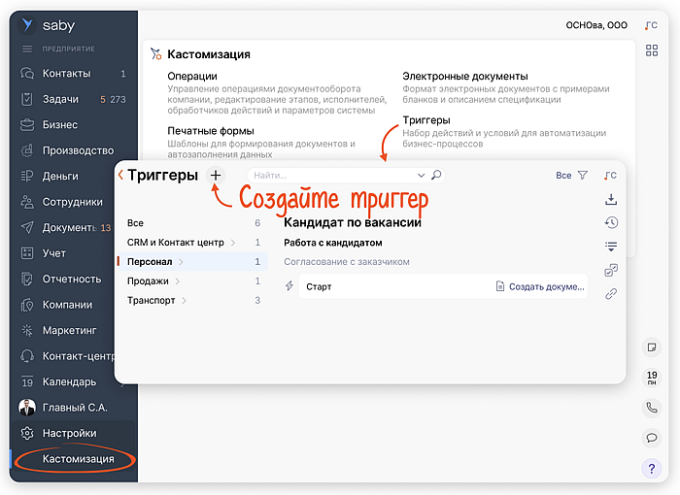Toggle the multi-select checkboxes icon
Image resolution: width=680 pixels, height=495 pixels.
(611, 271)
